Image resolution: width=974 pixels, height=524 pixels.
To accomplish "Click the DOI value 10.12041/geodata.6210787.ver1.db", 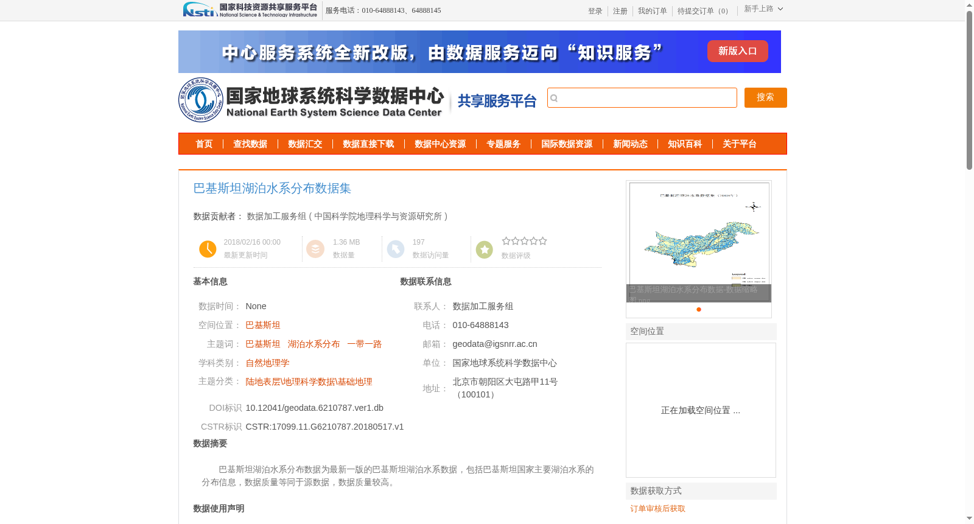I will tap(314, 408).
